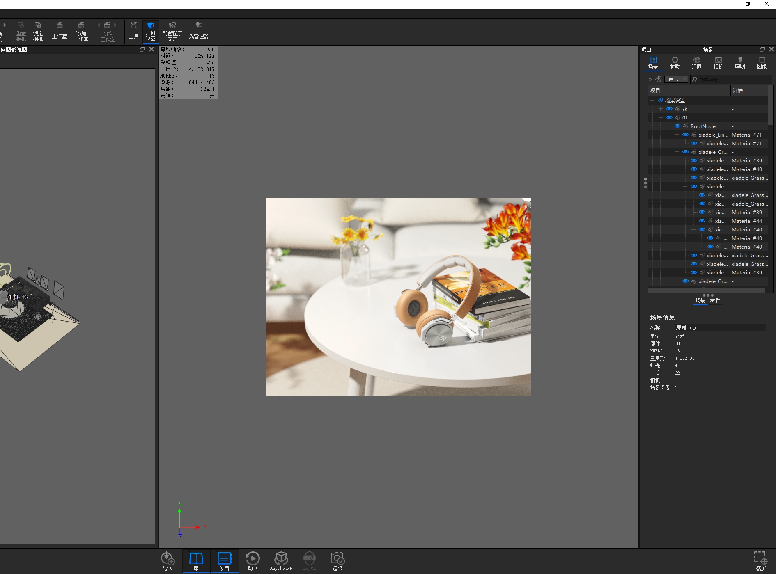
Task: Collapse the 场景设置 node
Action: [652, 100]
